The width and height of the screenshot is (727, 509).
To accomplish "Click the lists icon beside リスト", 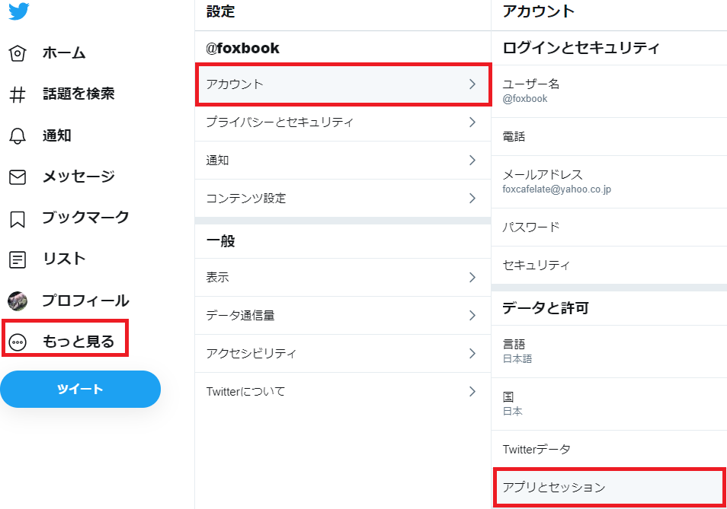I will pyautogui.click(x=18, y=259).
